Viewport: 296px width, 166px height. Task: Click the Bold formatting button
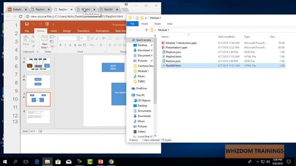(x=61, y=45)
